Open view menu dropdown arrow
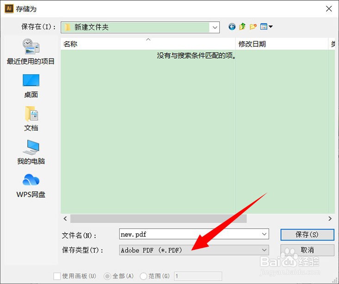Viewport: 339px width, 284px height. pyautogui.click(x=271, y=27)
